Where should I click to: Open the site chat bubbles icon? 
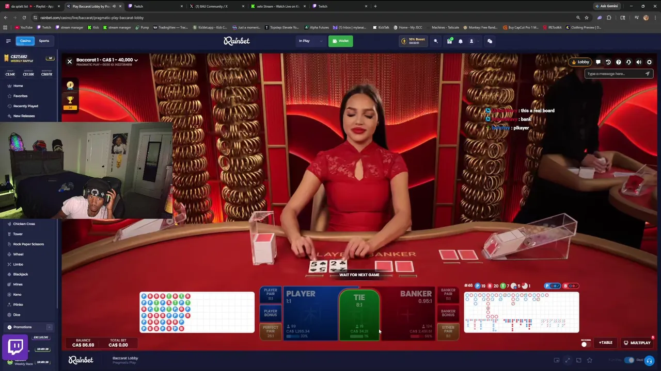coord(490,41)
